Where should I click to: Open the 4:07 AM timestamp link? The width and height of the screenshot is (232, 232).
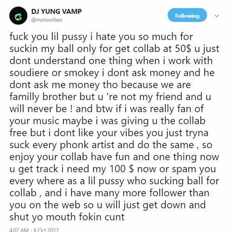19,230
